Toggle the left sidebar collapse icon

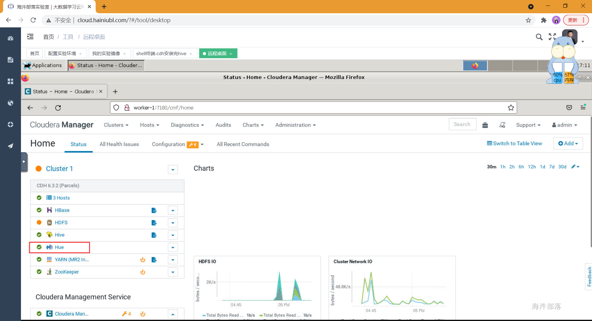click(30, 37)
